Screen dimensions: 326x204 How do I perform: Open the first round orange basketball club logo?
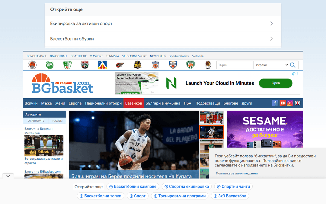(32, 65)
